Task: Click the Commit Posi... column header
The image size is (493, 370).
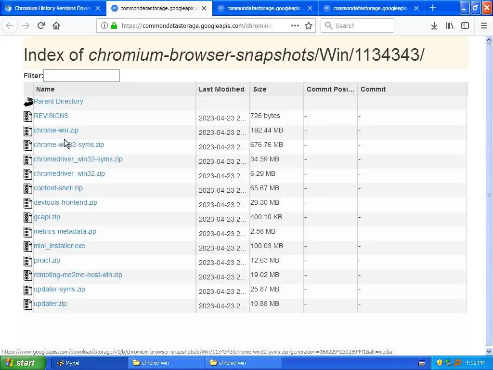Action: pos(331,89)
